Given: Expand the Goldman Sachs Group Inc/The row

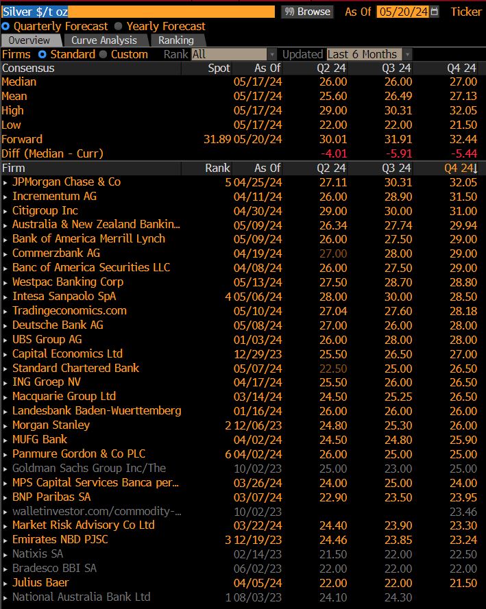Looking at the screenshot, I should (x=5, y=469).
